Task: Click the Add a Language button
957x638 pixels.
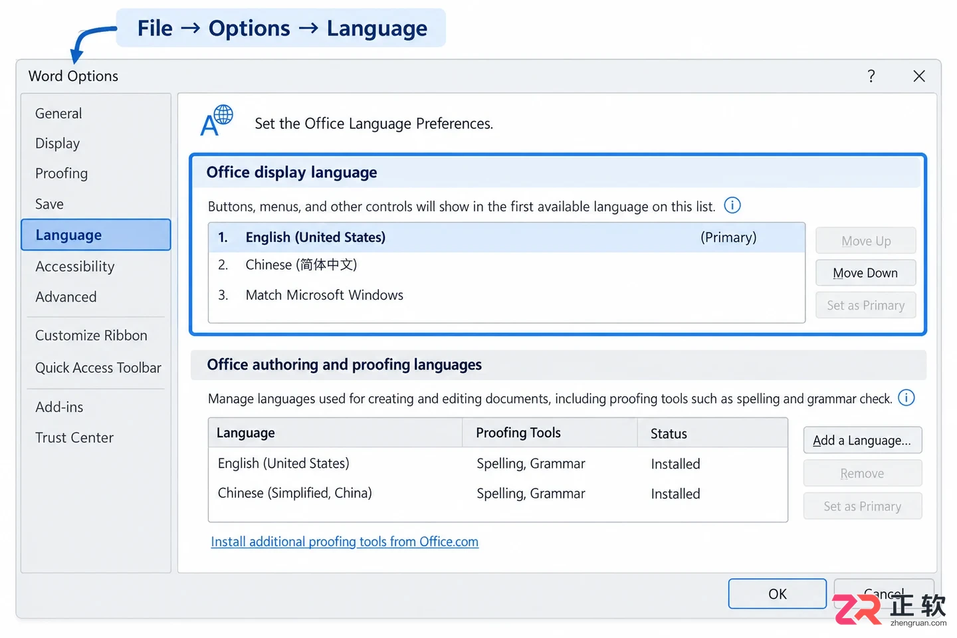Action: click(862, 441)
